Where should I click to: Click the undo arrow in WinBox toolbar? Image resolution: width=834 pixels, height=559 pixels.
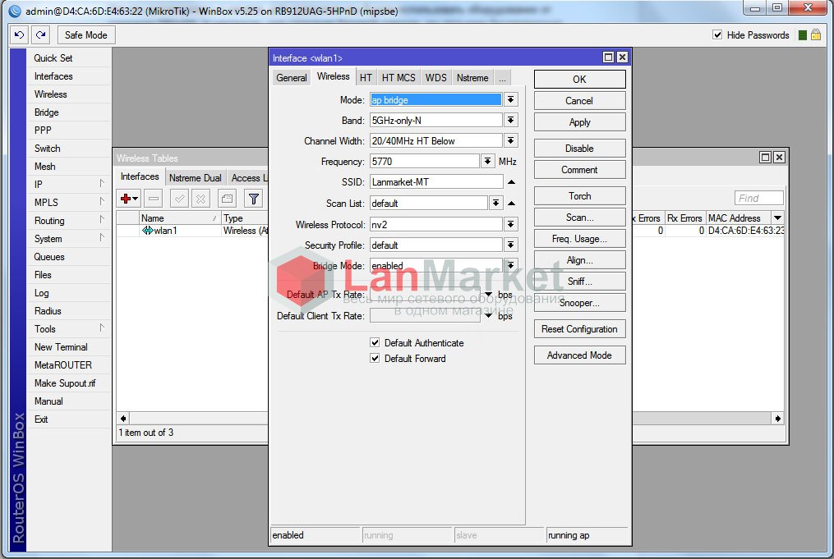tap(20, 35)
